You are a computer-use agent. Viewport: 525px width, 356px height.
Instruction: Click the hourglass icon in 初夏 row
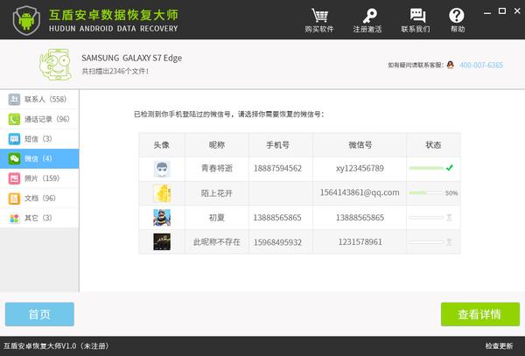(x=449, y=218)
